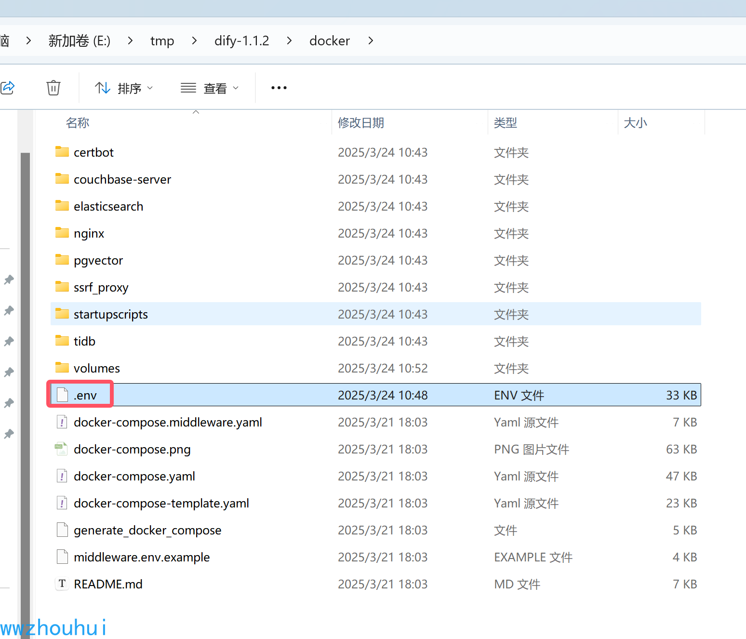Navigate to dify-1.1.2 via the breadcrumb
Screen dimensions: 746x639
click(241, 40)
